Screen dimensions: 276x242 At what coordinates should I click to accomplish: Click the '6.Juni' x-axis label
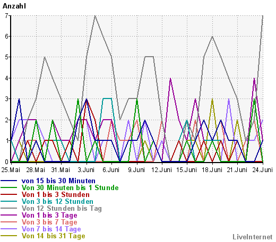[x=111, y=170]
